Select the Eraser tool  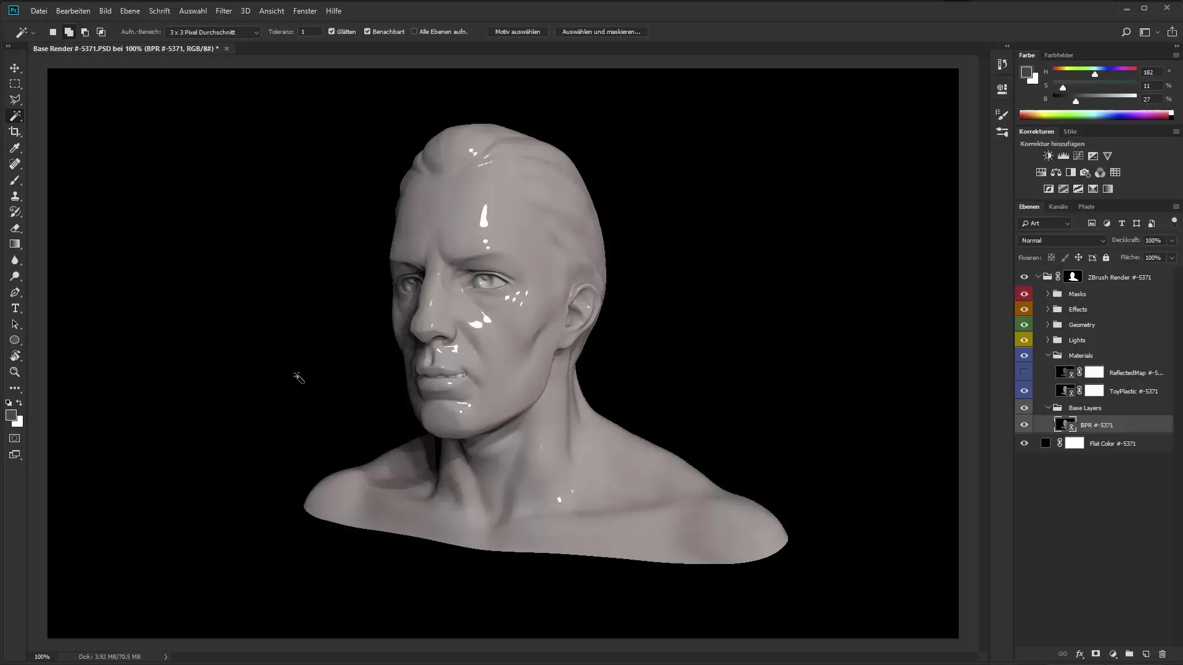15,228
